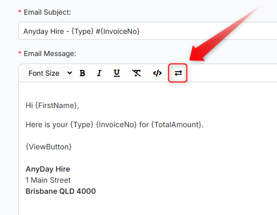Underline text using the U icon
The image size is (277, 215).
[117, 73]
